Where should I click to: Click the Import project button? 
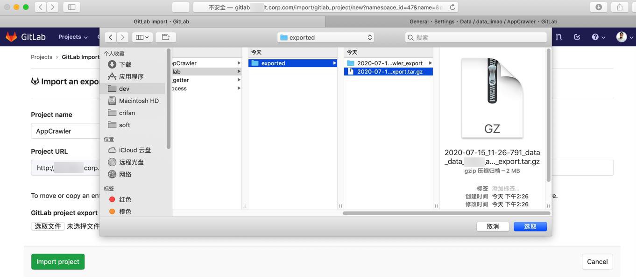(x=58, y=262)
